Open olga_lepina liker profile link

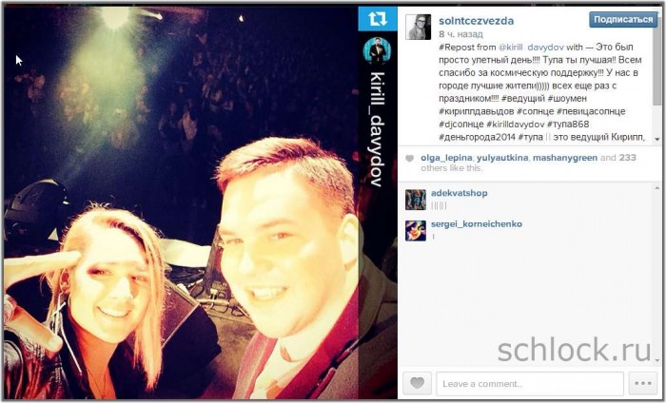click(x=446, y=158)
